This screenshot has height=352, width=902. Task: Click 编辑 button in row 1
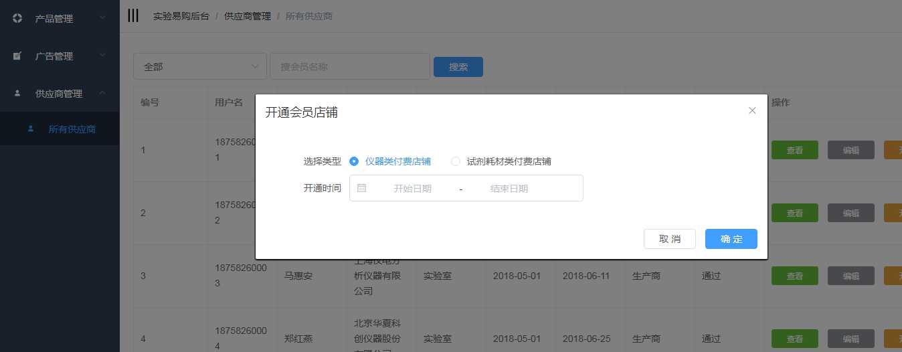(851, 150)
